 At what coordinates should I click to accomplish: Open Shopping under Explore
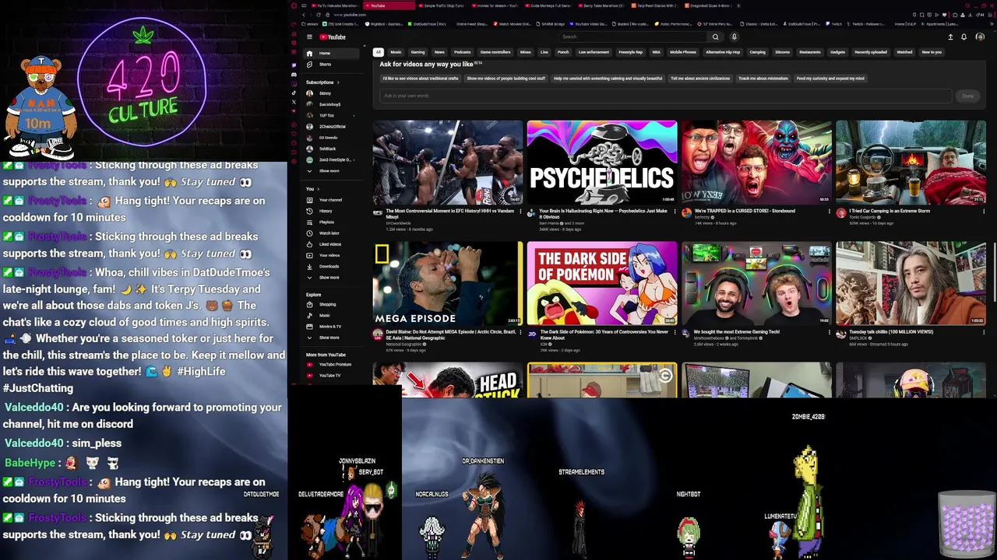(331, 304)
